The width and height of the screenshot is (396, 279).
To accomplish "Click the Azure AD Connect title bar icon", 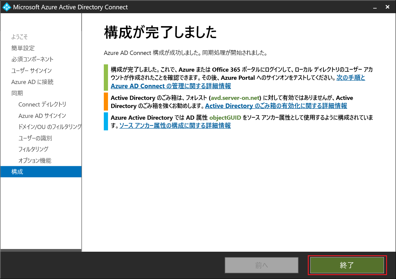I will 7,7.
